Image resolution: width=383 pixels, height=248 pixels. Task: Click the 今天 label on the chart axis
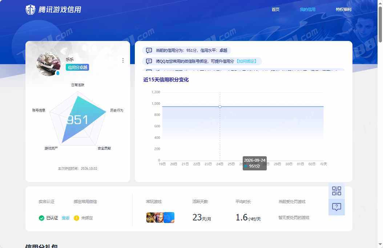323,164
